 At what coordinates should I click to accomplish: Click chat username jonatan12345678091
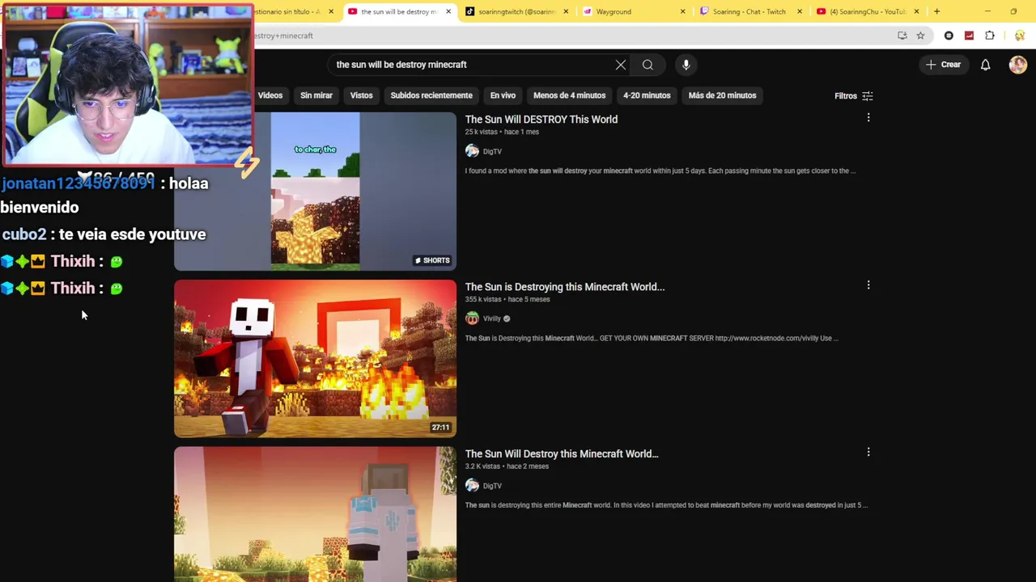point(78,183)
